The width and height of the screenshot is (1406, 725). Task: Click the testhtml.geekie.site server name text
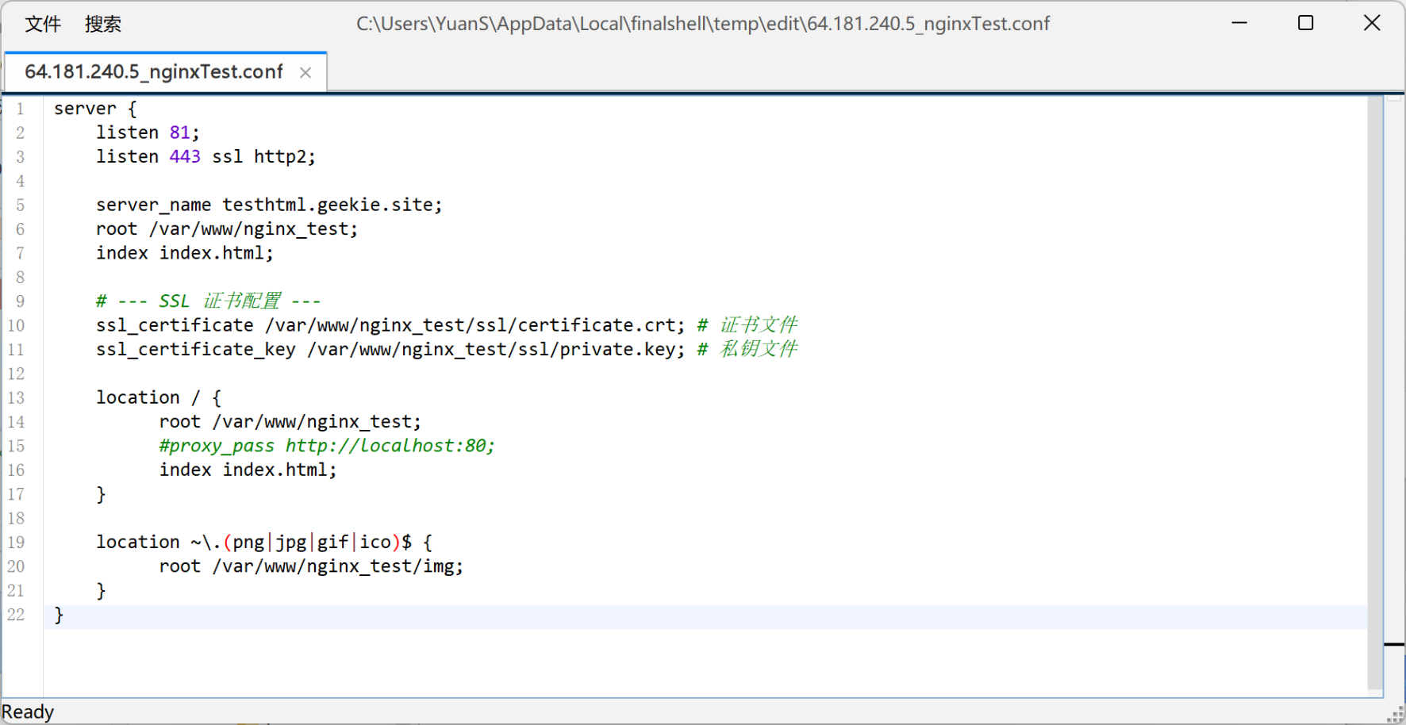331,205
